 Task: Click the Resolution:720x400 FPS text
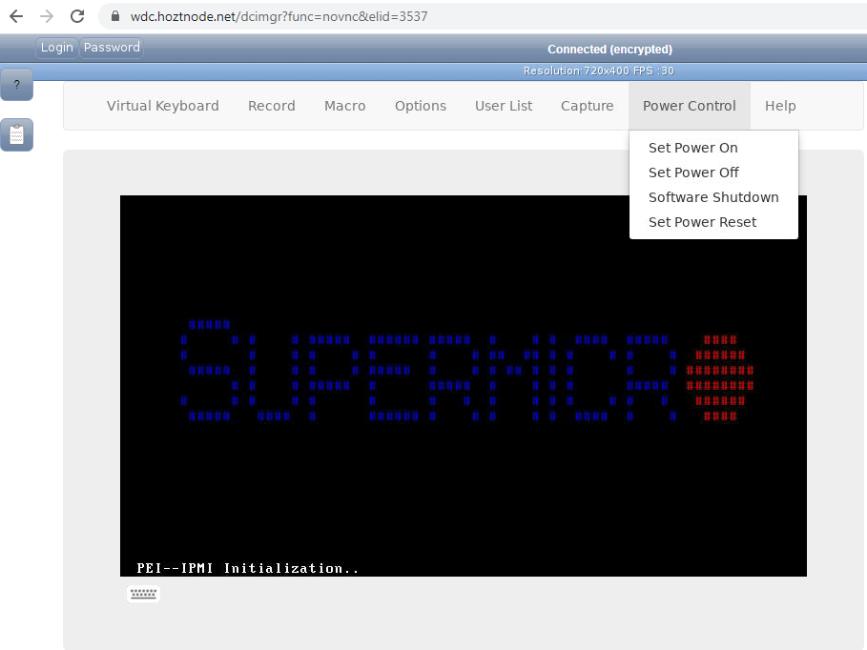pyautogui.click(x=598, y=71)
